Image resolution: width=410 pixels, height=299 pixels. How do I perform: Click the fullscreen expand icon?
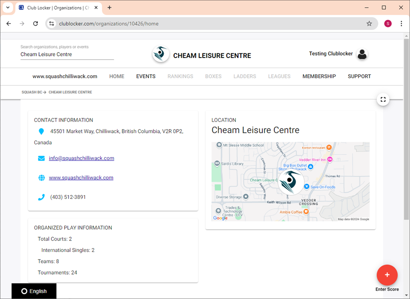pos(383,100)
